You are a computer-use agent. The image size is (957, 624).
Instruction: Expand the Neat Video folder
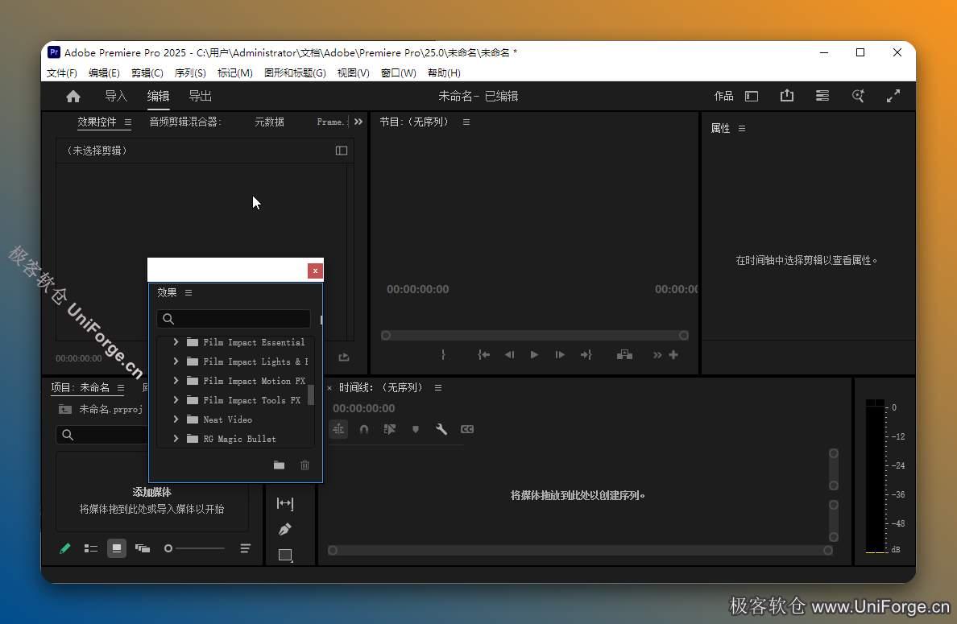coord(176,419)
